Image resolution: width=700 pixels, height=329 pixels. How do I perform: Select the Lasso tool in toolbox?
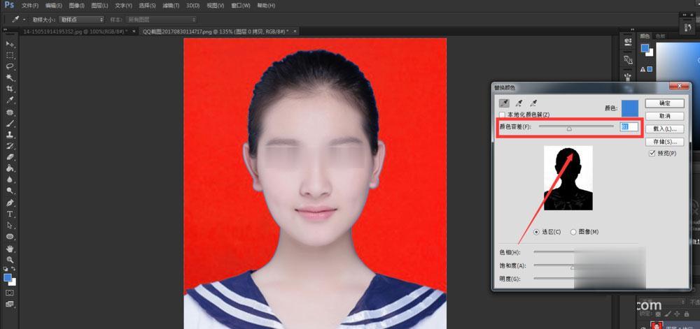[x=10, y=66]
